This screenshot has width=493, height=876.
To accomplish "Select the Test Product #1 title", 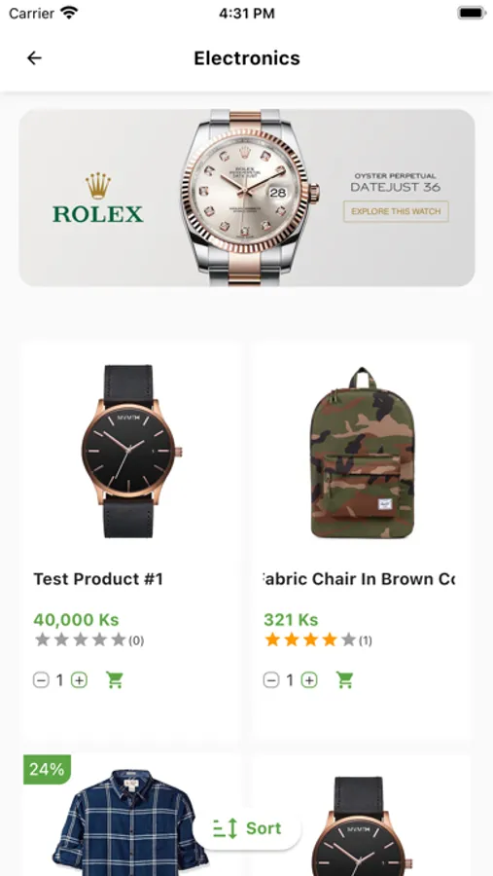I will click(97, 579).
